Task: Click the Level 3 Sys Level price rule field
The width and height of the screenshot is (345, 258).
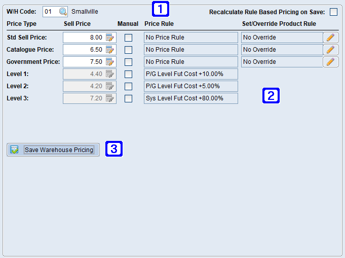Action: 190,98
